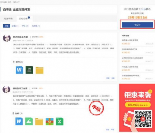The width and height of the screenshot is (155, 133).
Task: Click the 钜惠来袭 promotional banner
Action: 137,108
